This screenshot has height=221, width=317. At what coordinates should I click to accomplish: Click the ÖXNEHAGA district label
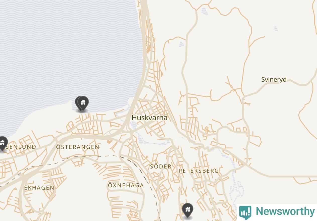coord(126,185)
